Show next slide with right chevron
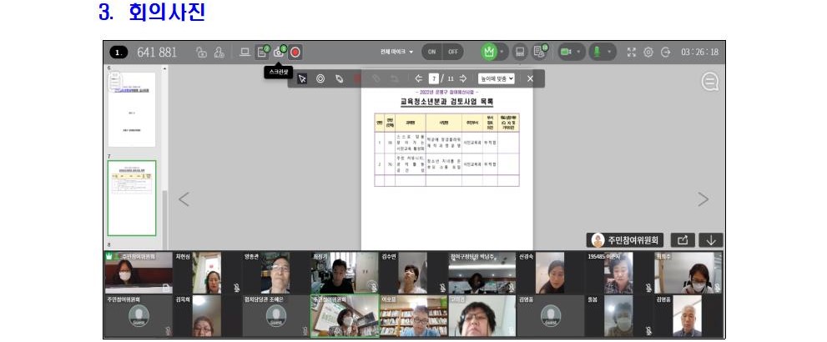The height and width of the screenshot is (342, 827). (x=703, y=199)
